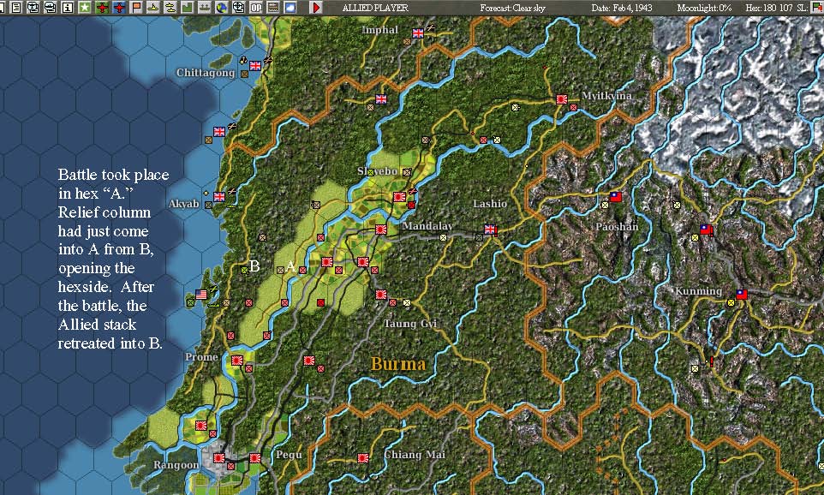Click the Taung Gyi city label
The width and height of the screenshot is (824, 495).
coord(410,324)
